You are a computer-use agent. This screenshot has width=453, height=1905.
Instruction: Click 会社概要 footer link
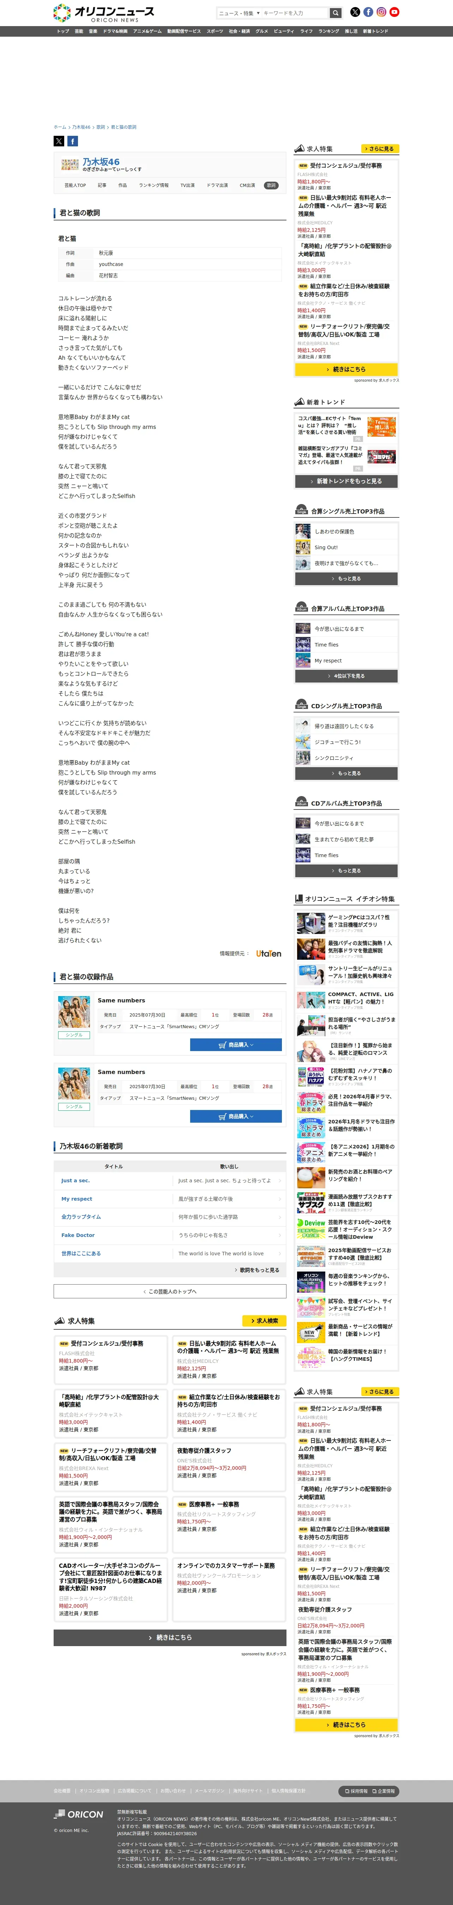[62, 1790]
